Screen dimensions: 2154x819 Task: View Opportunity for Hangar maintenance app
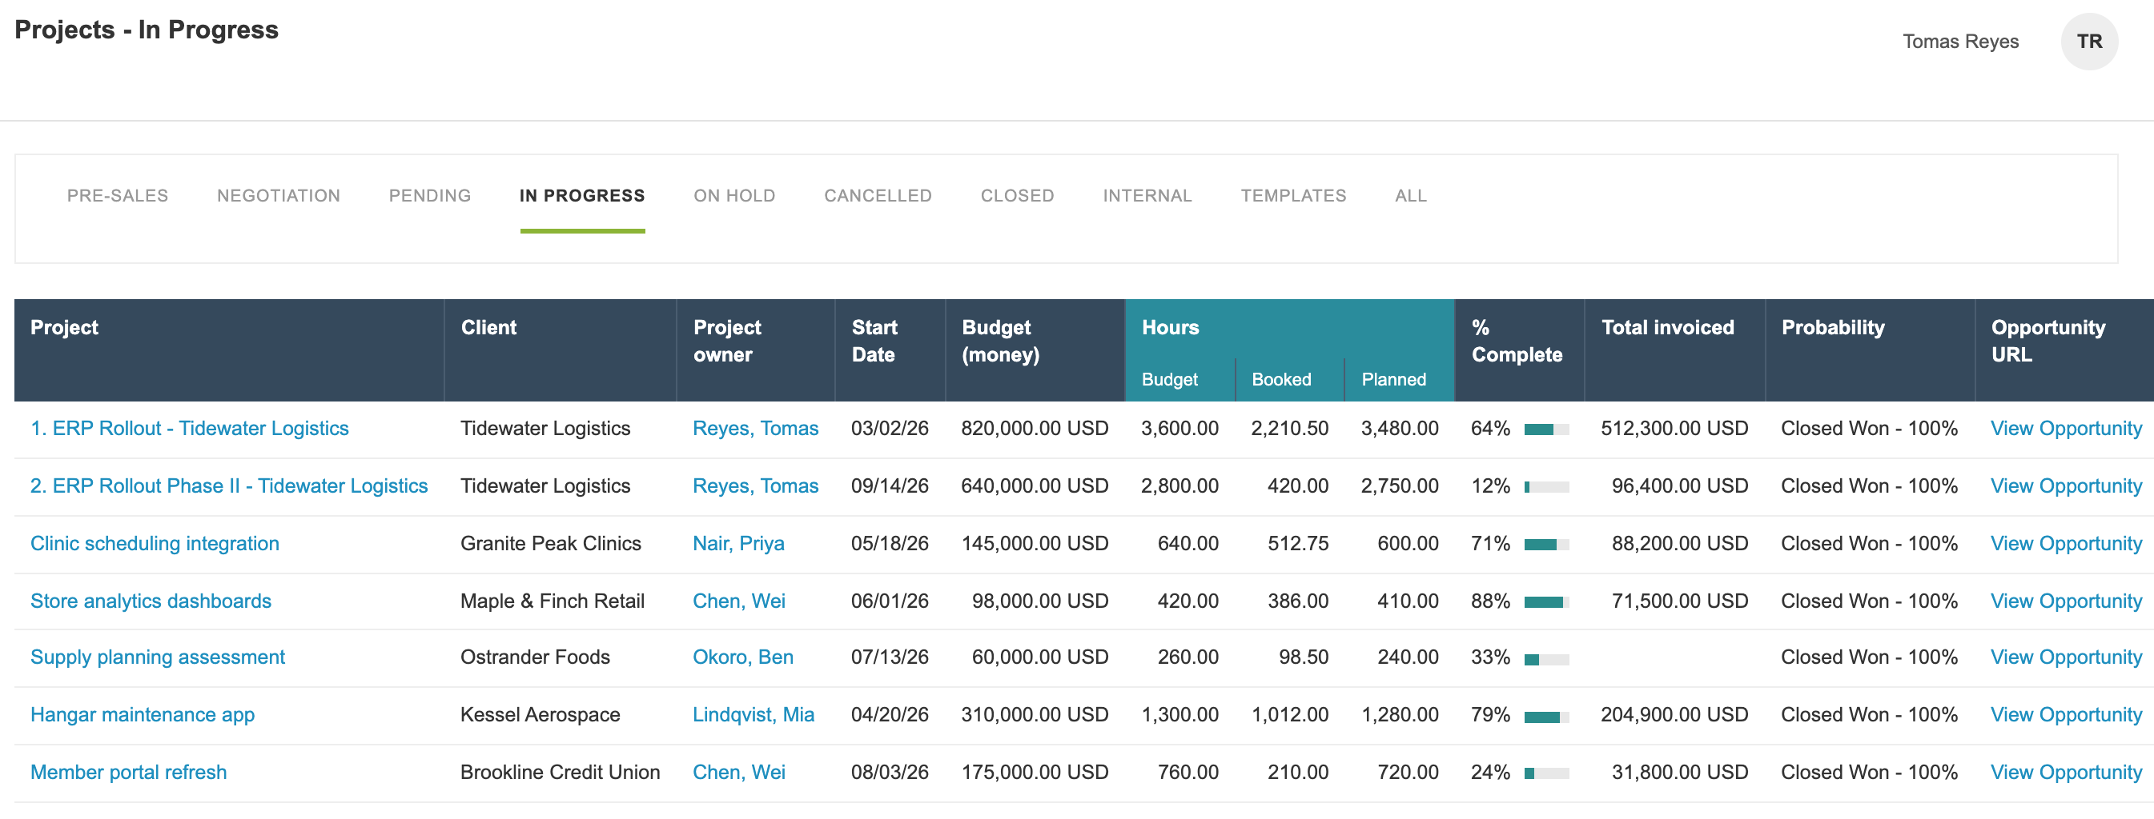(2065, 715)
